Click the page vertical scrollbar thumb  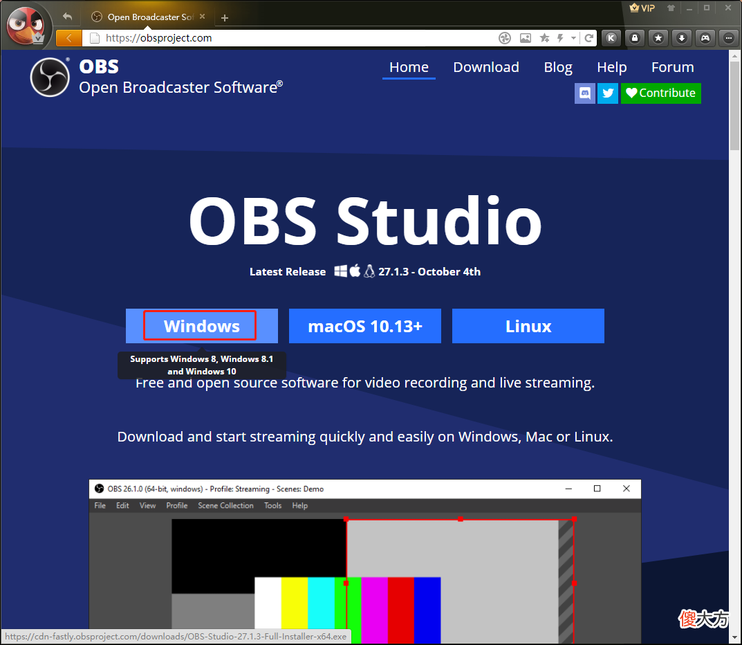click(734, 105)
